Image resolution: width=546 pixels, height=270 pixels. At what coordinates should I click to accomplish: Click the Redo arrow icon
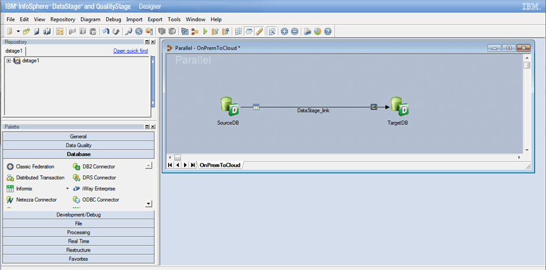pyautogui.click(x=116, y=32)
